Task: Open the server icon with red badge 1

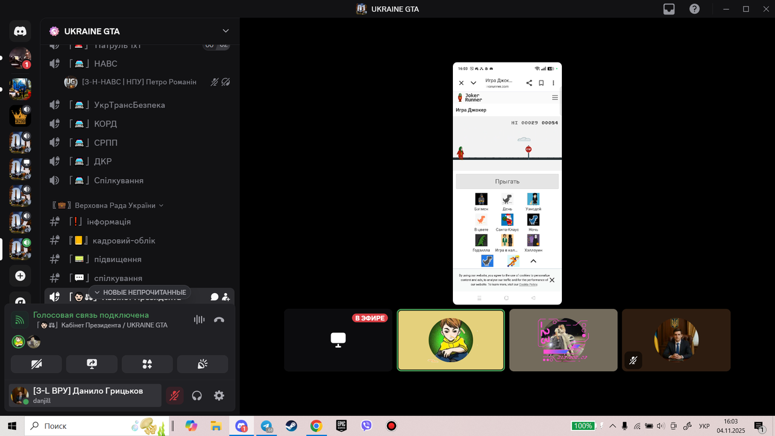Action: pos(20,58)
